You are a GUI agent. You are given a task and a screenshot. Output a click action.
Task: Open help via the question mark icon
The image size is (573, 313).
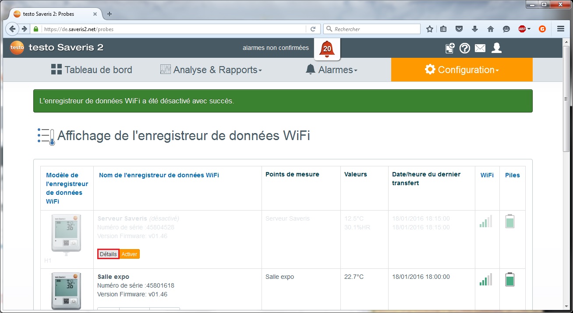click(465, 48)
